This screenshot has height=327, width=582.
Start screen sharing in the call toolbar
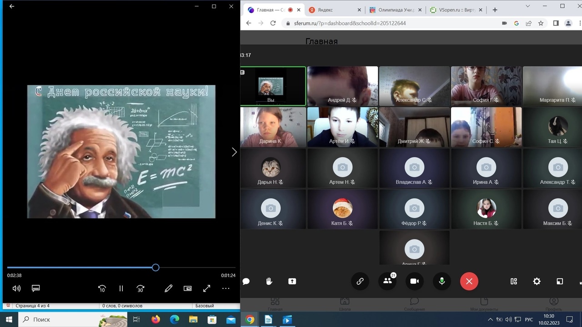coord(292,281)
